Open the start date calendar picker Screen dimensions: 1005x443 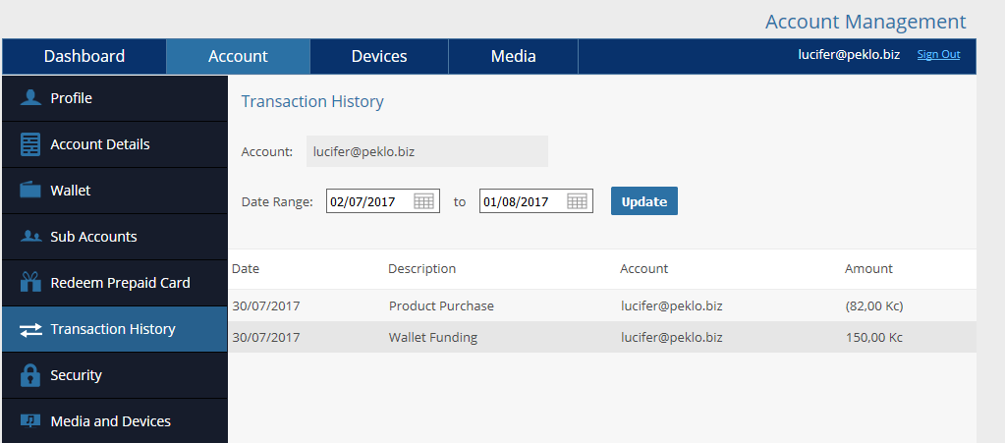point(423,201)
